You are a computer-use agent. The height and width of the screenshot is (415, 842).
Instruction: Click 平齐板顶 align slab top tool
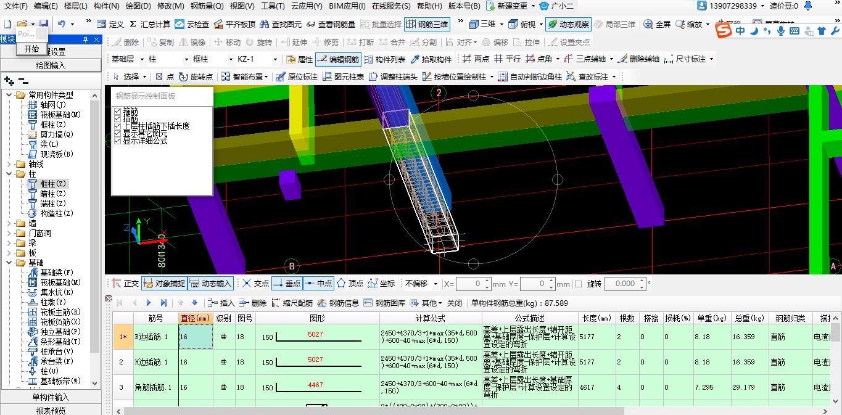pyautogui.click(x=234, y=24)
